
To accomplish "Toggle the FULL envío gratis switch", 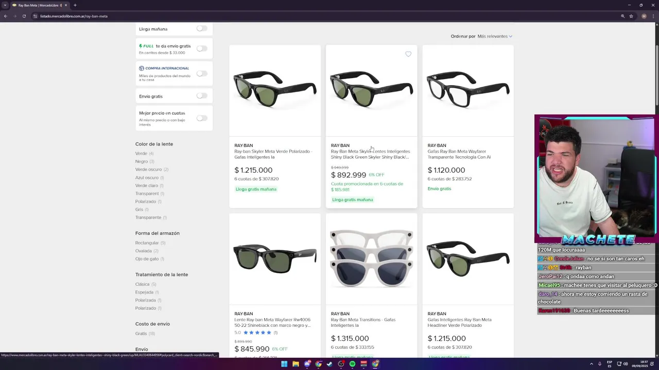I will pos(202,48).
